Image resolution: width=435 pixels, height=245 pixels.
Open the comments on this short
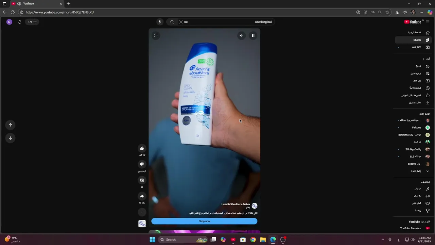coord(142,180)
